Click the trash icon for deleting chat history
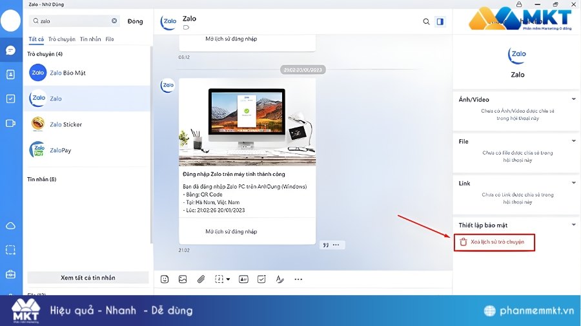This screenshot has height=326, width=581. (x=463, y=242)
